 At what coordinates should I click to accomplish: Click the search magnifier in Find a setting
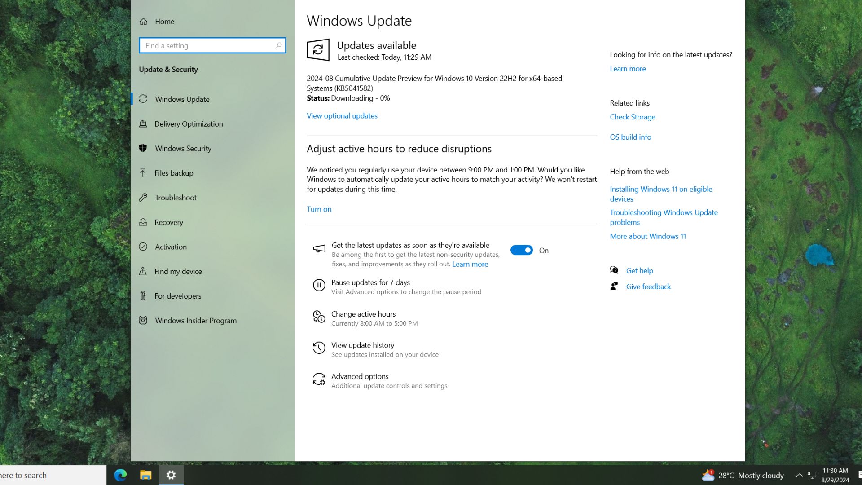pos(278,45)
